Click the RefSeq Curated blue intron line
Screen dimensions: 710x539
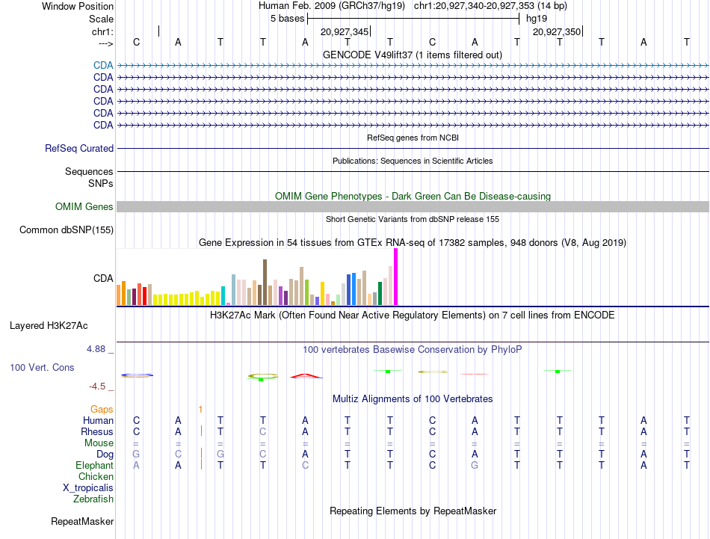(413, 148)
